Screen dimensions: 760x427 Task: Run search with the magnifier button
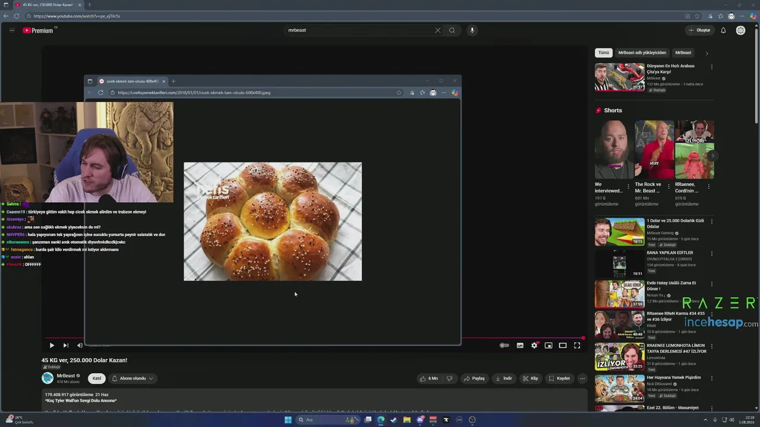coord(452,30)
